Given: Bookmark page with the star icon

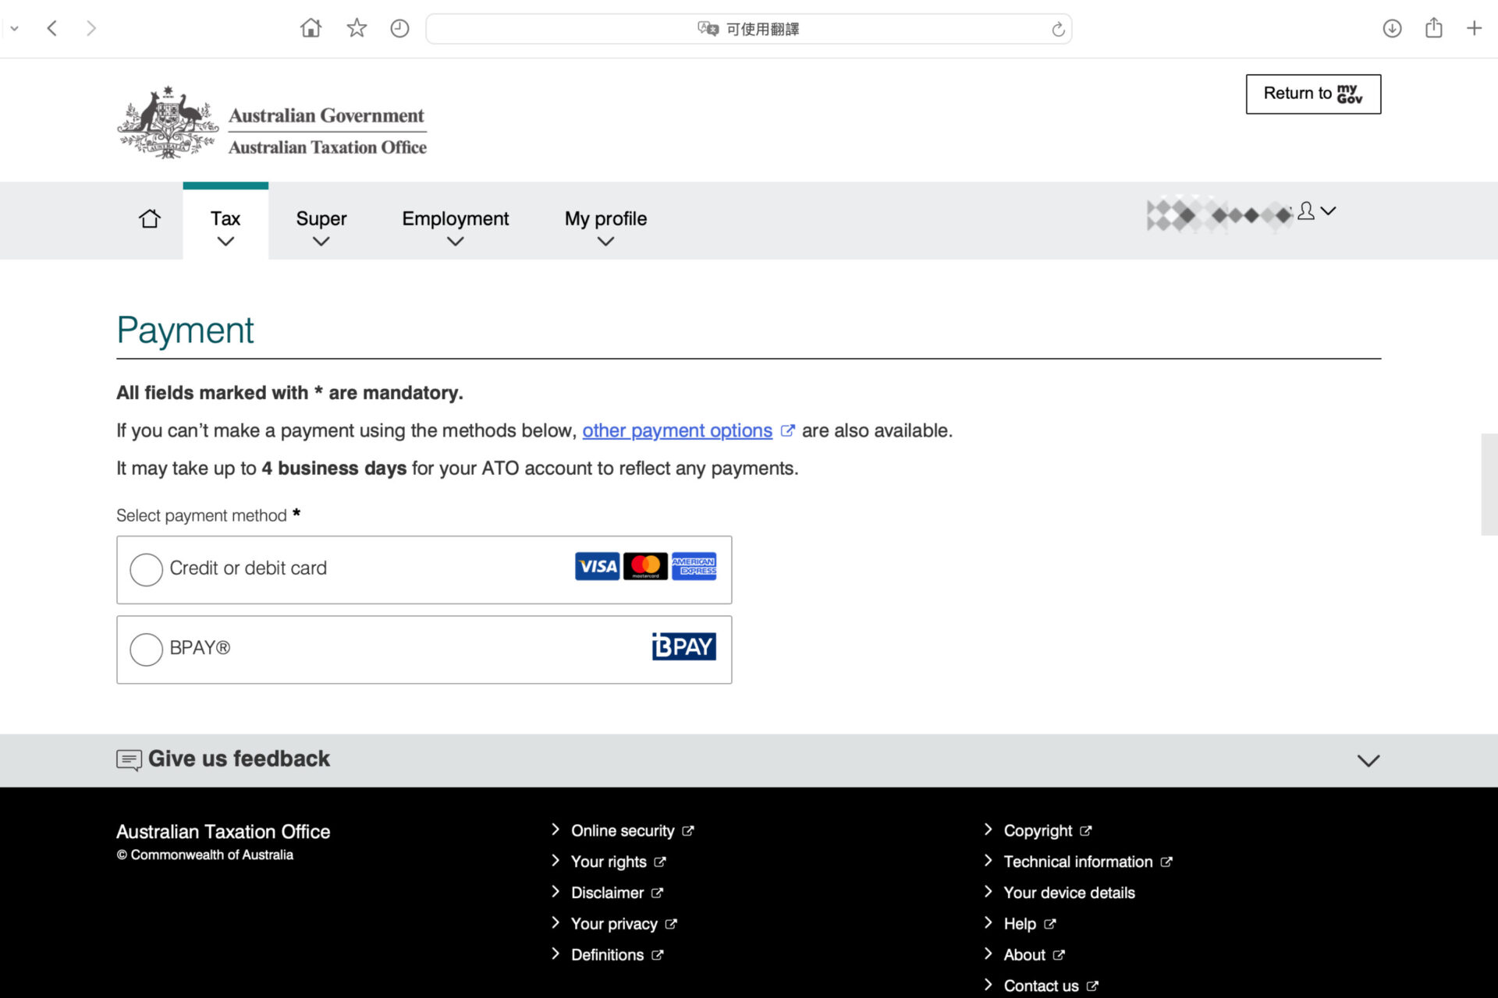Looking at the screenshot, I should [357, 29].
